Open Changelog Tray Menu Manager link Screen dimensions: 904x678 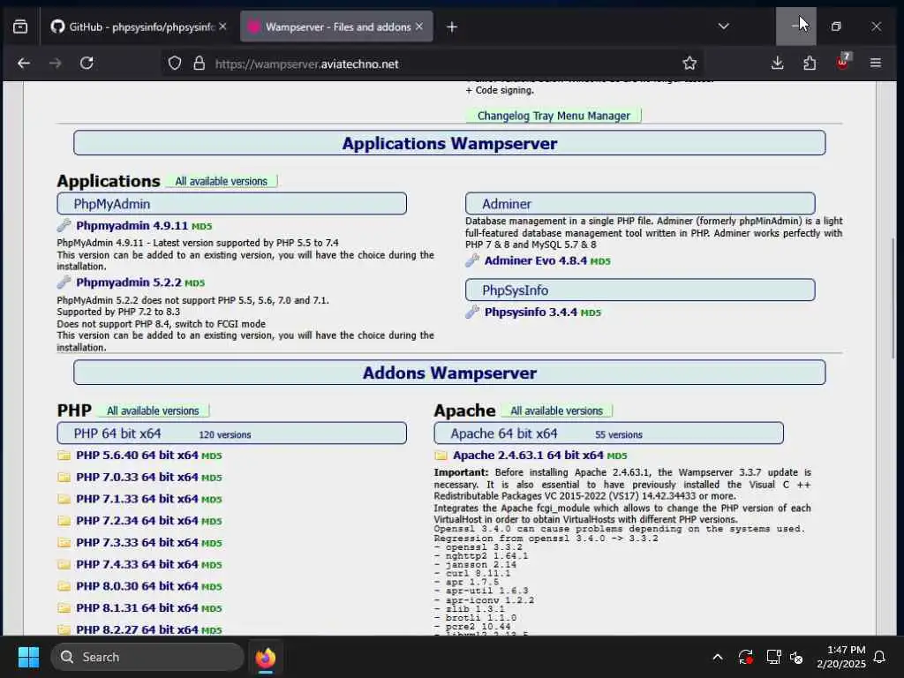(554, 116)
